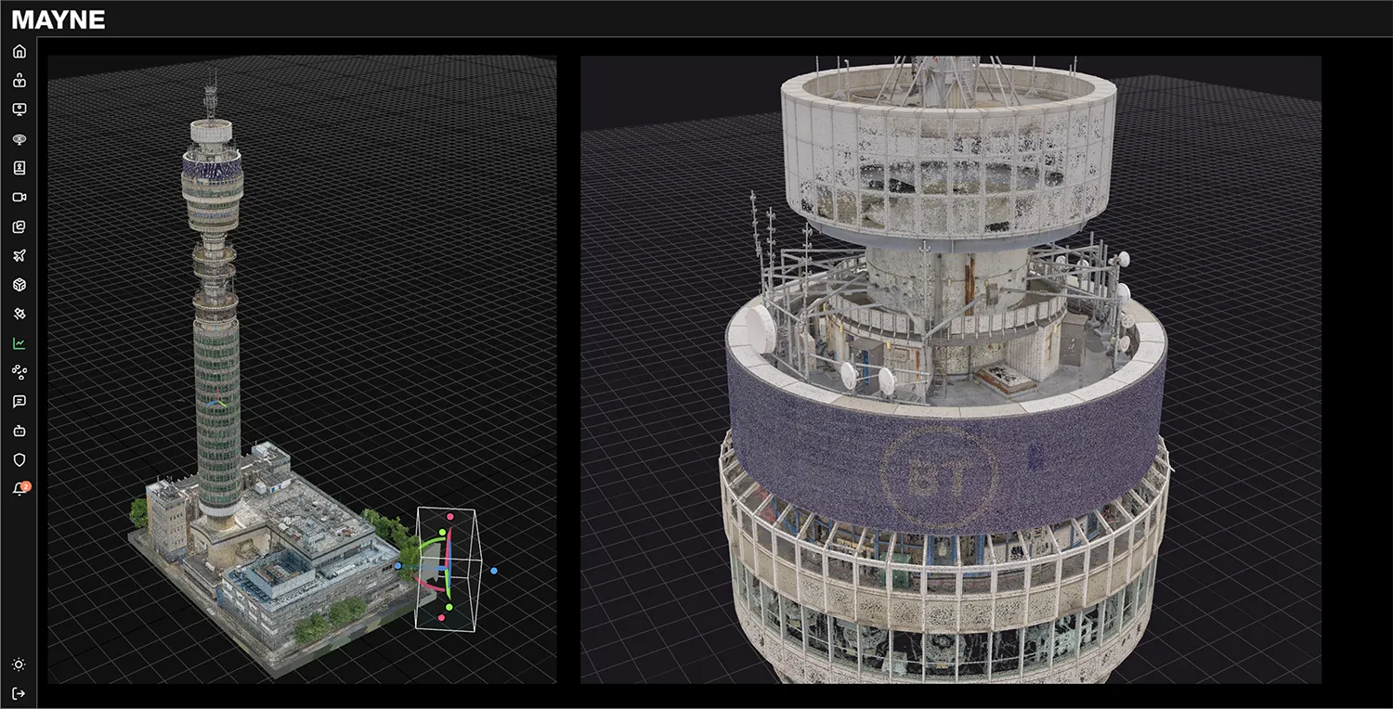Viewport: 1393px width, 709px height.
Task: Open the mesh inspection icon below the cube
Action: point(20,314)
